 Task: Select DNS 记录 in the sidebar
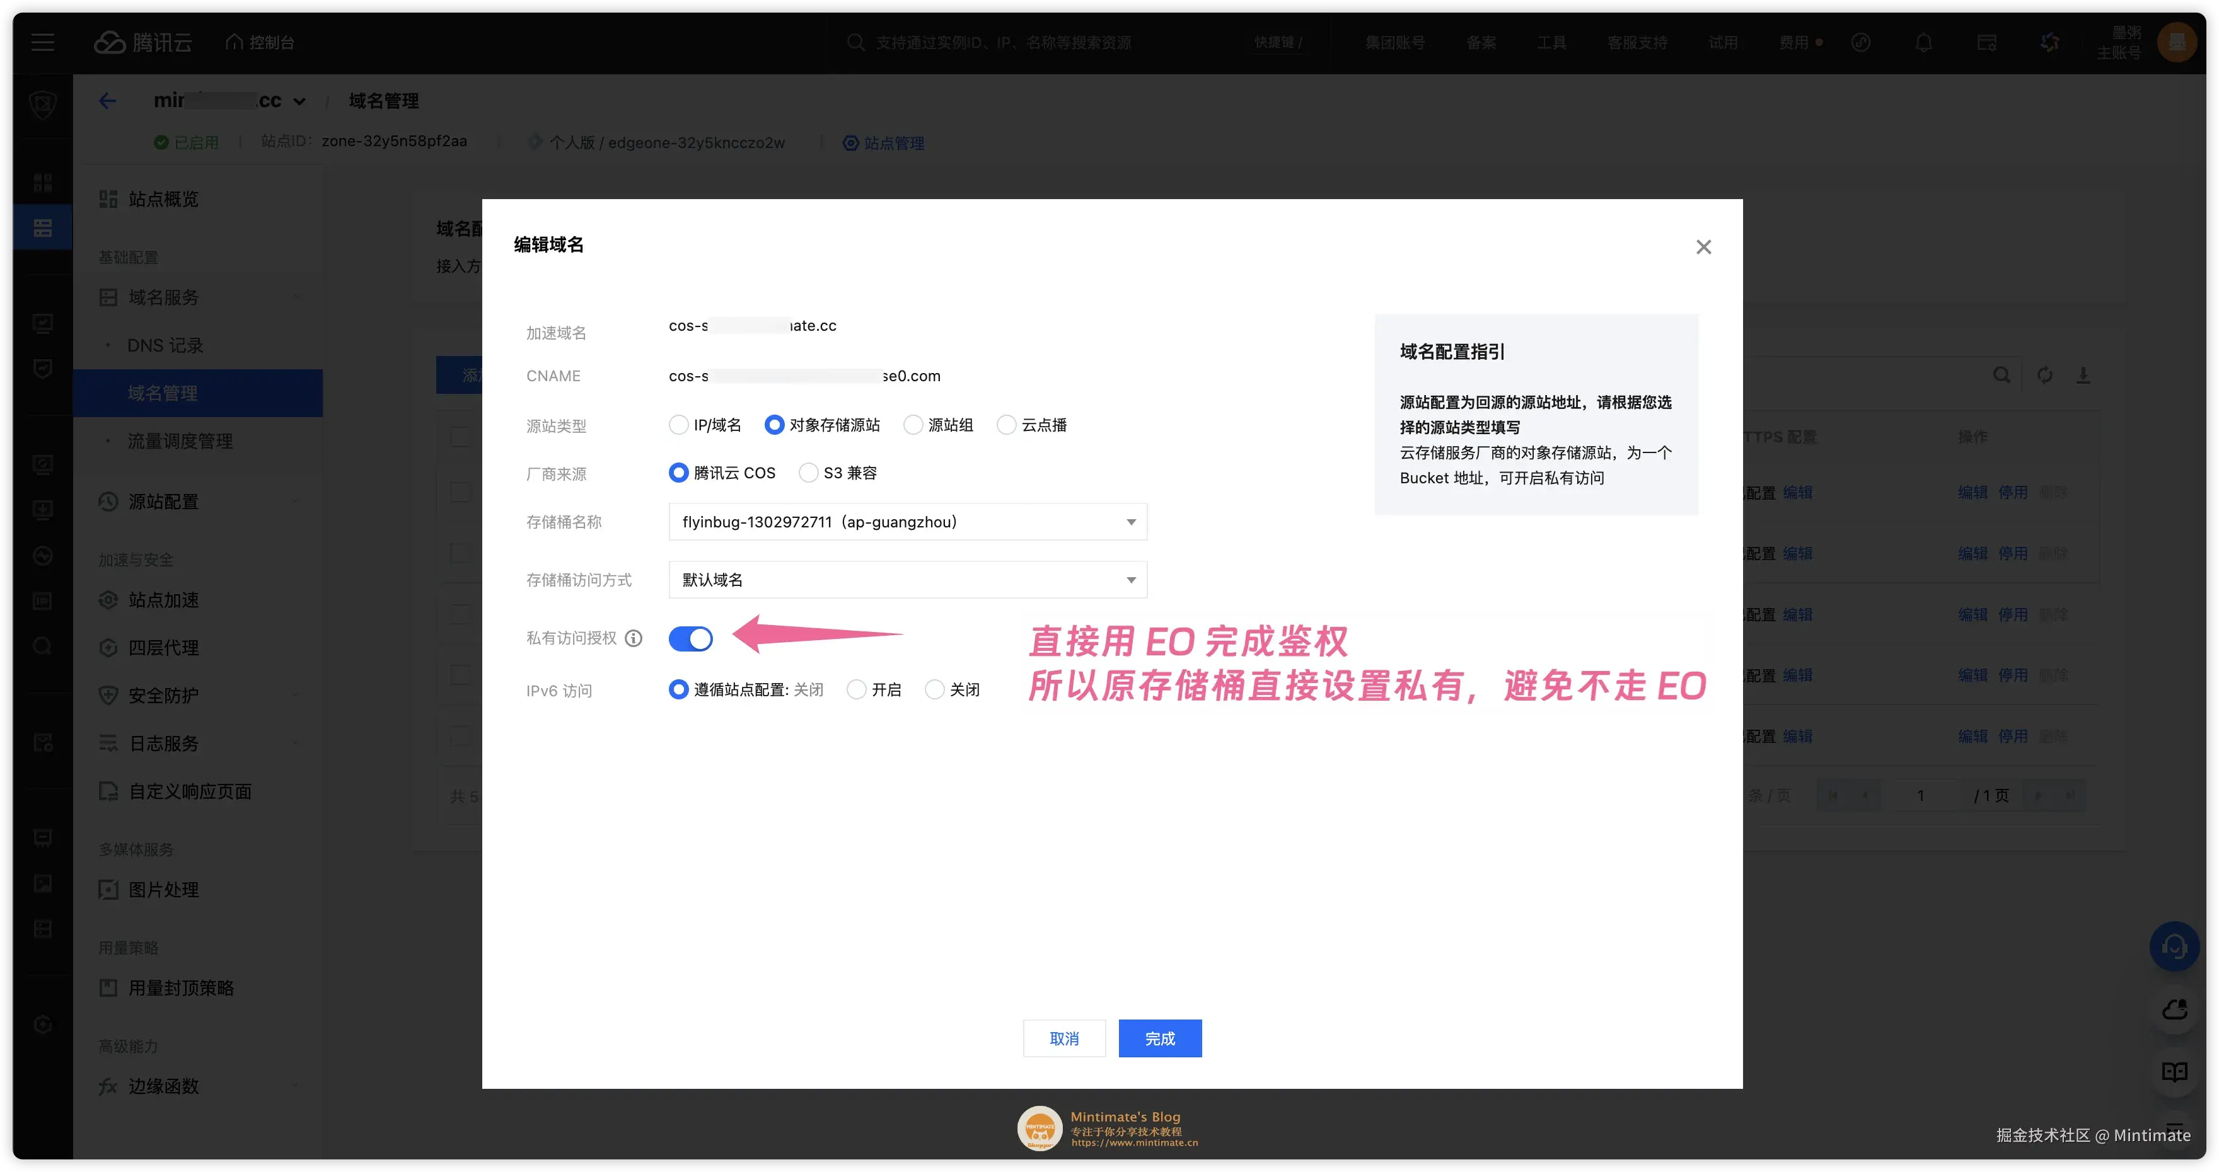tap(165, 345)
